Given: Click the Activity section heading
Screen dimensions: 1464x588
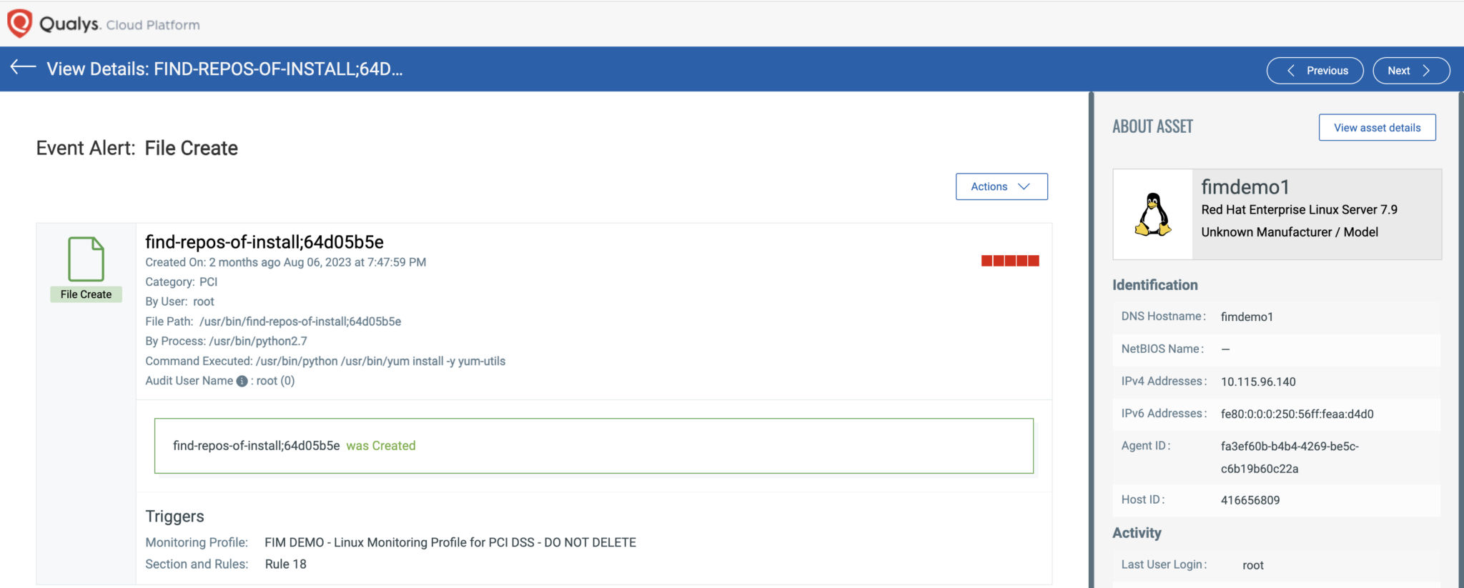Looking at the screenshot, I should [1137, 533].
